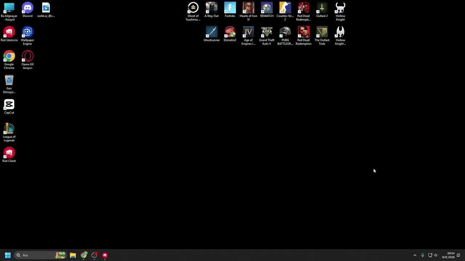Select the Riot Client desktop icon
This screenshot has width=465, height=261.
pos(9,155)
